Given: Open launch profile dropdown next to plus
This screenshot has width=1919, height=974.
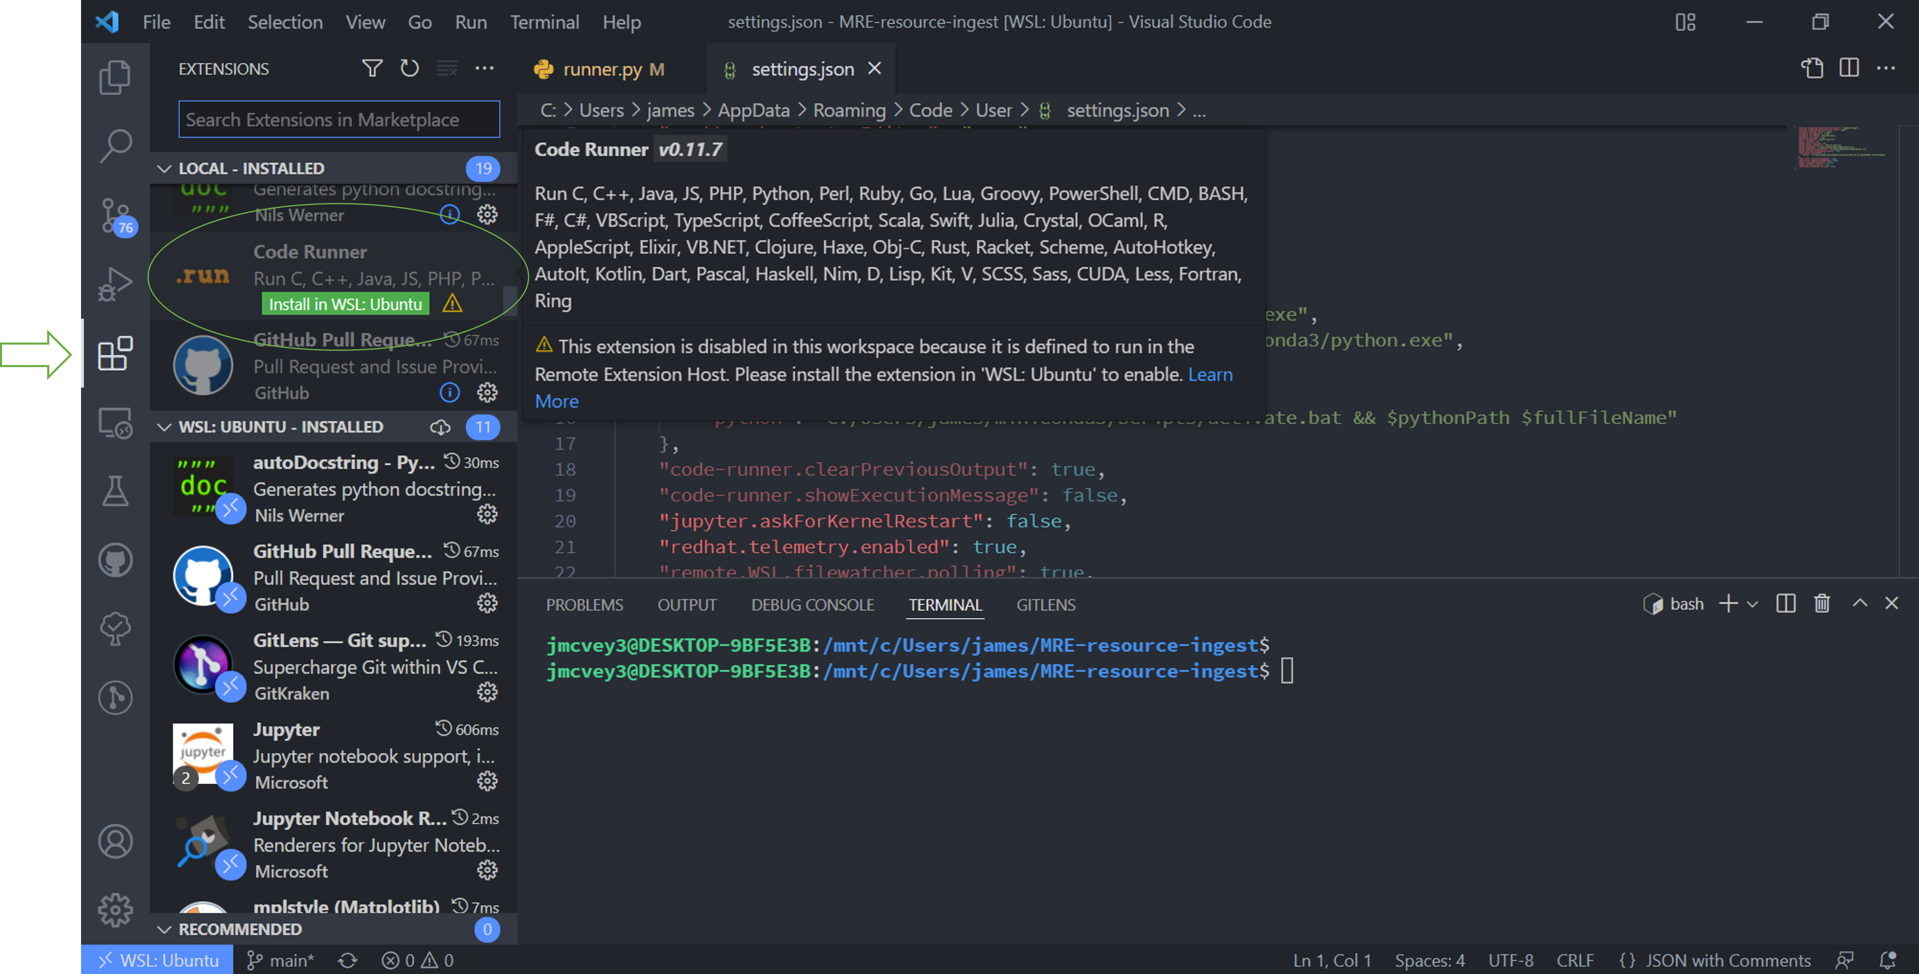Looking at the screenshot, I should 1753,604.
